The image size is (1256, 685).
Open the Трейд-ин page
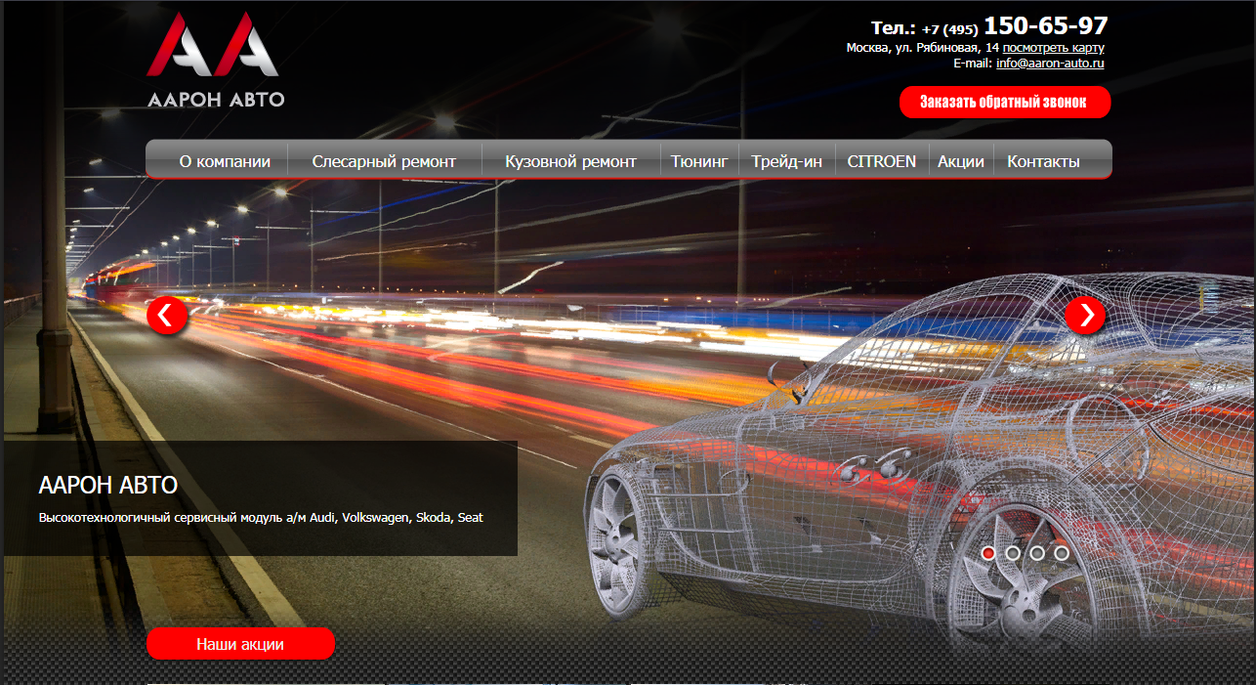(787, 161)
